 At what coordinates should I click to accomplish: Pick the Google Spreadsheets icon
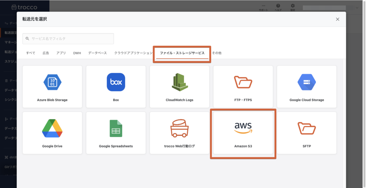[x=116, y=128]
